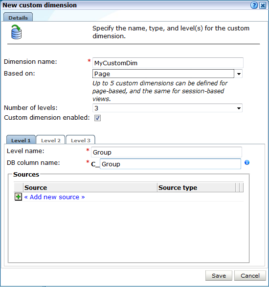Click the Add new source link
The width and height of the screenshot is (269, 287).
[55, 197]
